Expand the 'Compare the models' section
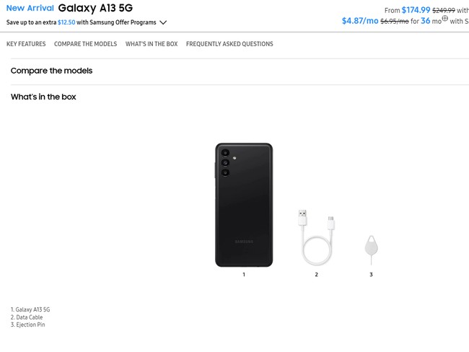 tap(51, 71)
